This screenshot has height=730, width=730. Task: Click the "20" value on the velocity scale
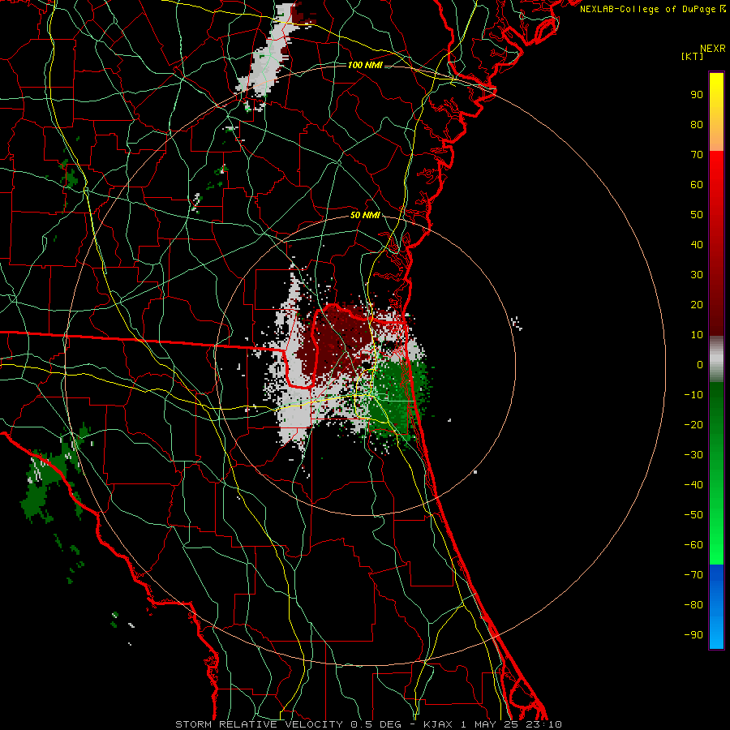tap(697, 304)
